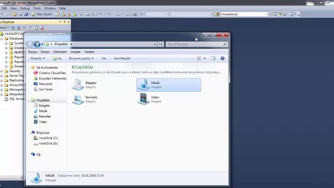Click the address bar refresh button

[161, 44]
